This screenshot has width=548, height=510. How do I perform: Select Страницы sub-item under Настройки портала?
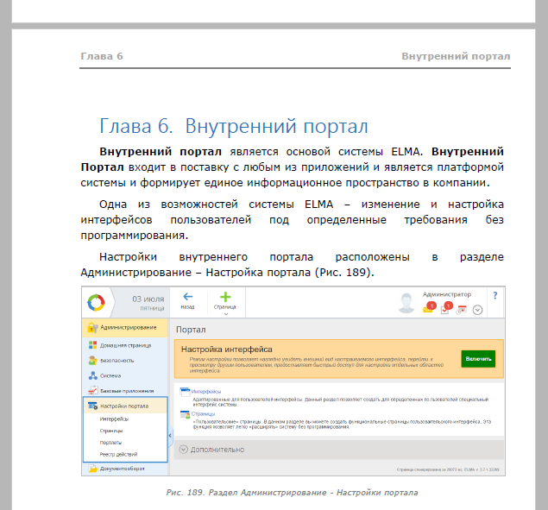point(111,431)
